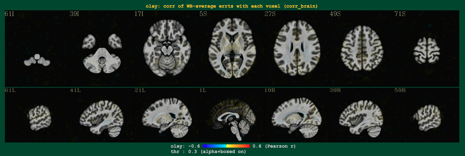Click the '39R' slice label

coord(335,90)
